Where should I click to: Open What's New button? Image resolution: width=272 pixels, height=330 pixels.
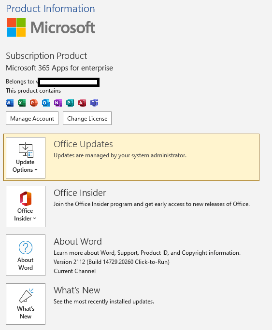(x=26, y=303)
